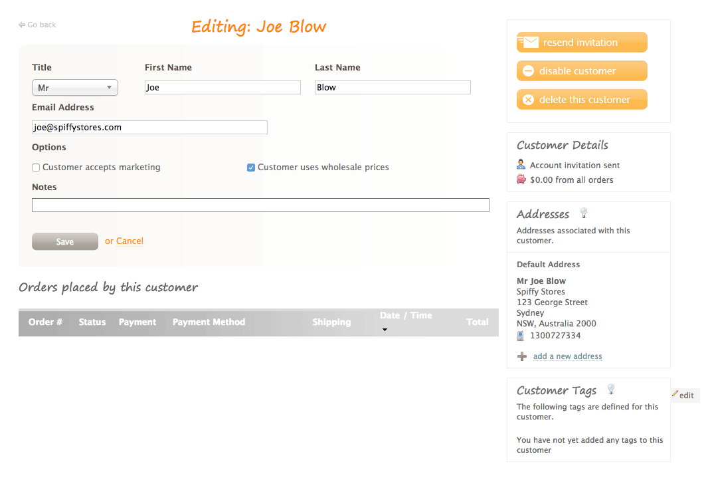Click the person icon beside Account invitation sent
Screen dimensions: 708x480
click(521, 164)
